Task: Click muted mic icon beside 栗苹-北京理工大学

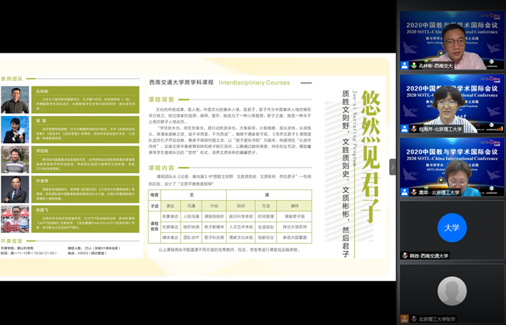Action: (404, 193)
